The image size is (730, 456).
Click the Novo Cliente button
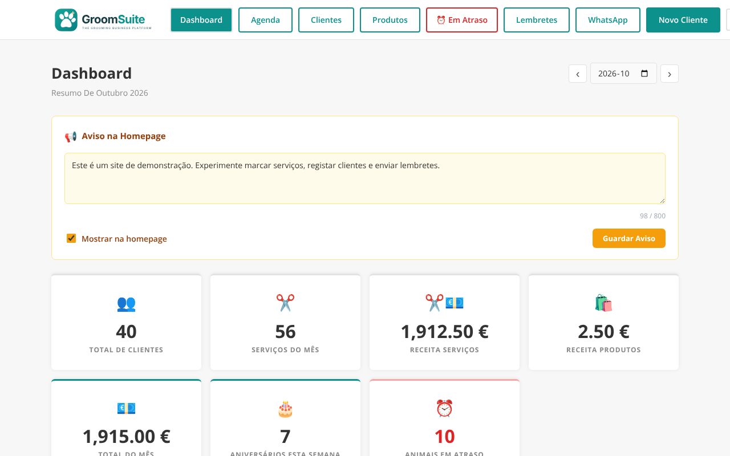pos(683,20)
